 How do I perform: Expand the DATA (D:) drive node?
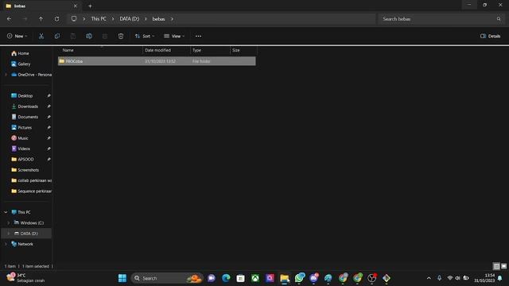[9, 234]
